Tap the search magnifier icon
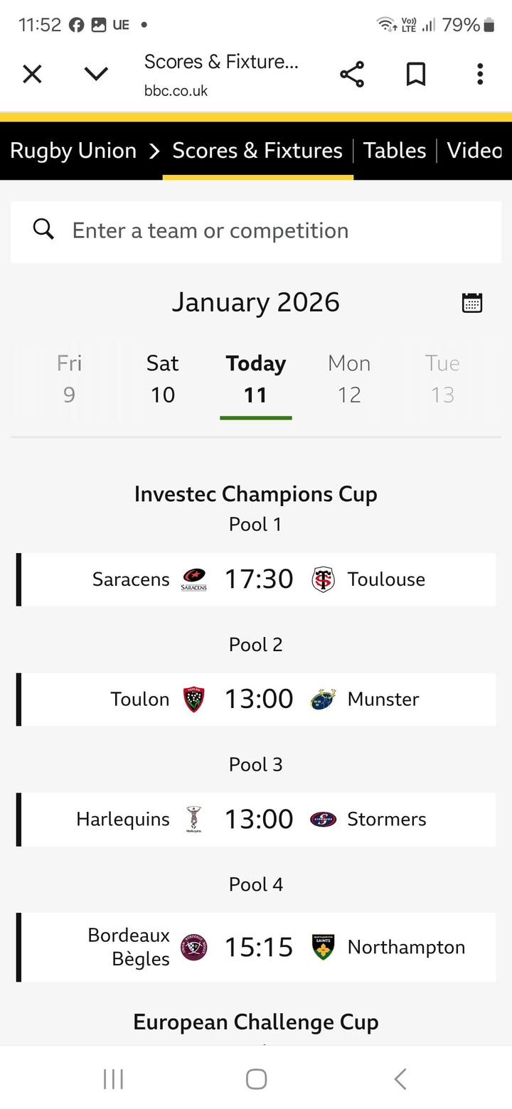Viewport: 512px width, 1109px height. [x=43, y=230]
